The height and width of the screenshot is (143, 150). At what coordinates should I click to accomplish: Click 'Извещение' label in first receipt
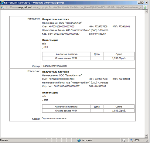[x=33, y=19]
